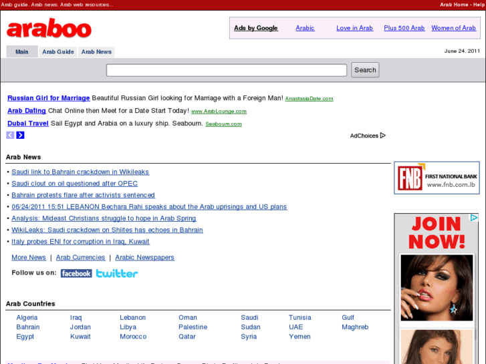486x364 pixels.
Task: Select Lebanon in Arab Countries
Action: [132, 317]
